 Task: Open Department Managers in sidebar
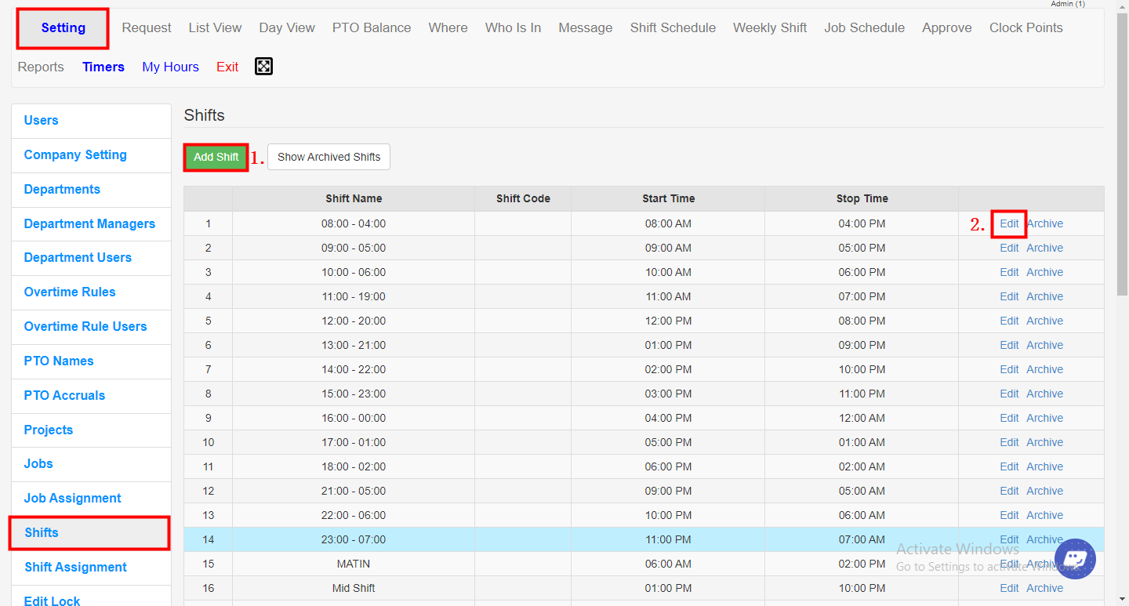coord(91,224)
